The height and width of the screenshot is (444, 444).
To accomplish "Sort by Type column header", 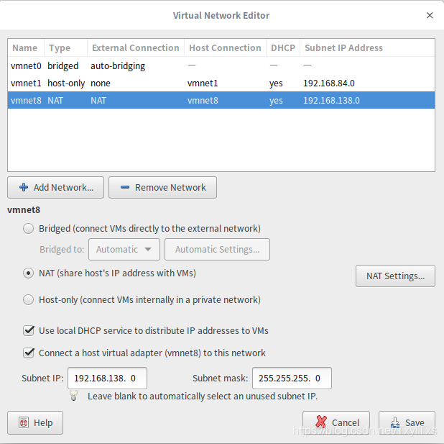I will [65, 47].
